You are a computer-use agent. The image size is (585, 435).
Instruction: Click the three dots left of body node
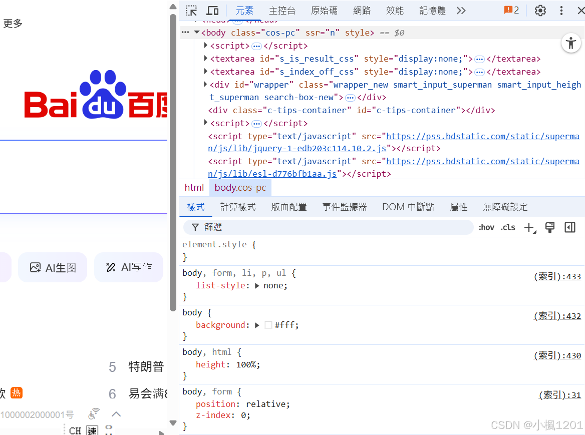(x=185, y=33)
